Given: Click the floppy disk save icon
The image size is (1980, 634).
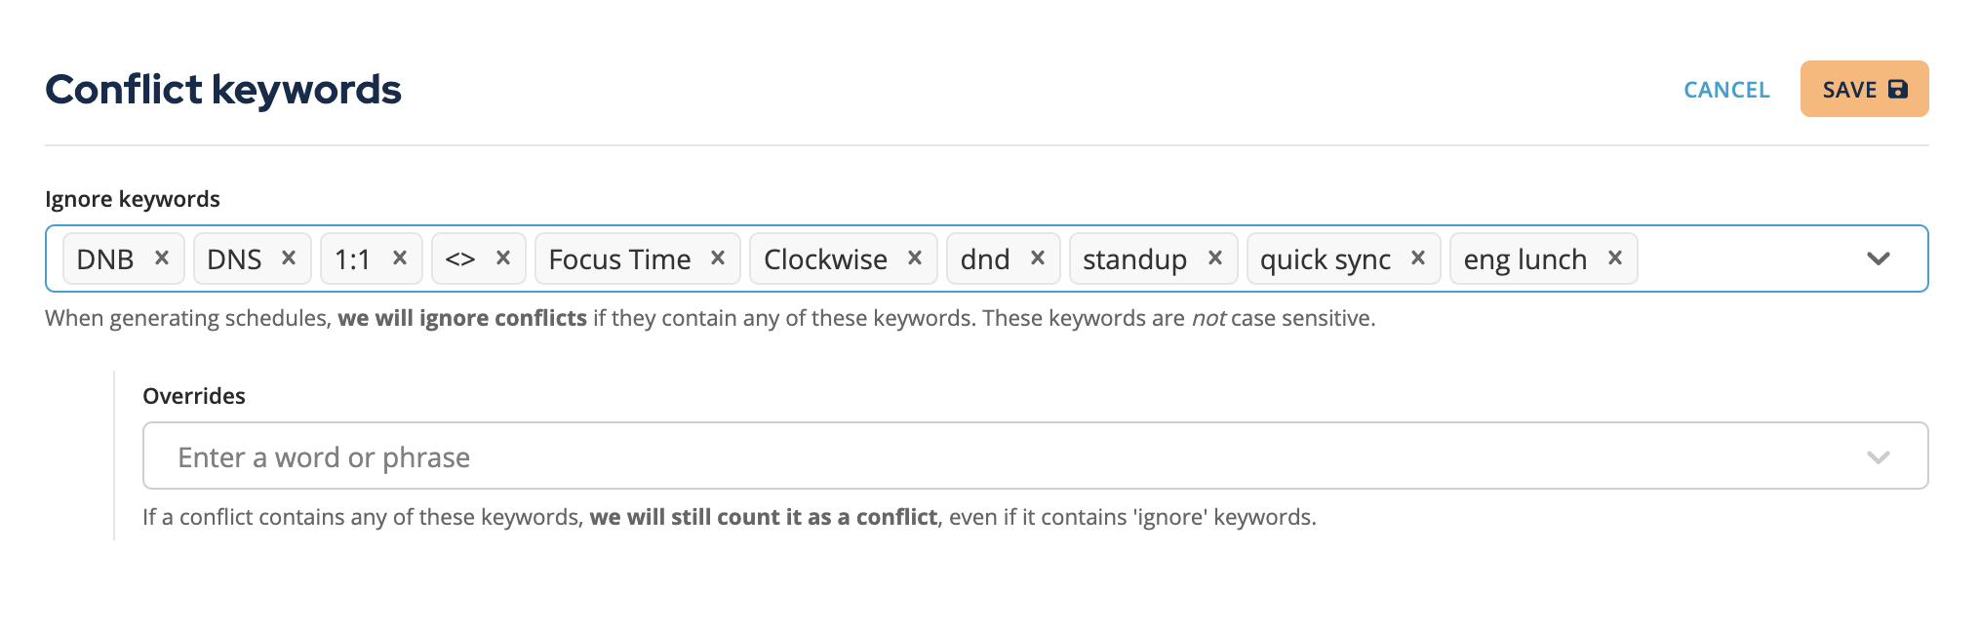Looking at the screenshot, I should pyautogui.click(x=1897, y=89).
